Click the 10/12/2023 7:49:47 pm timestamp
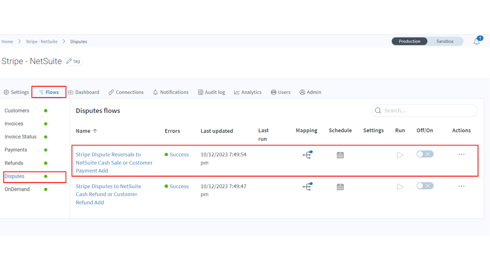Image resolution: width=490 pixels, height=275 pixels. click(x=224, y=190)
